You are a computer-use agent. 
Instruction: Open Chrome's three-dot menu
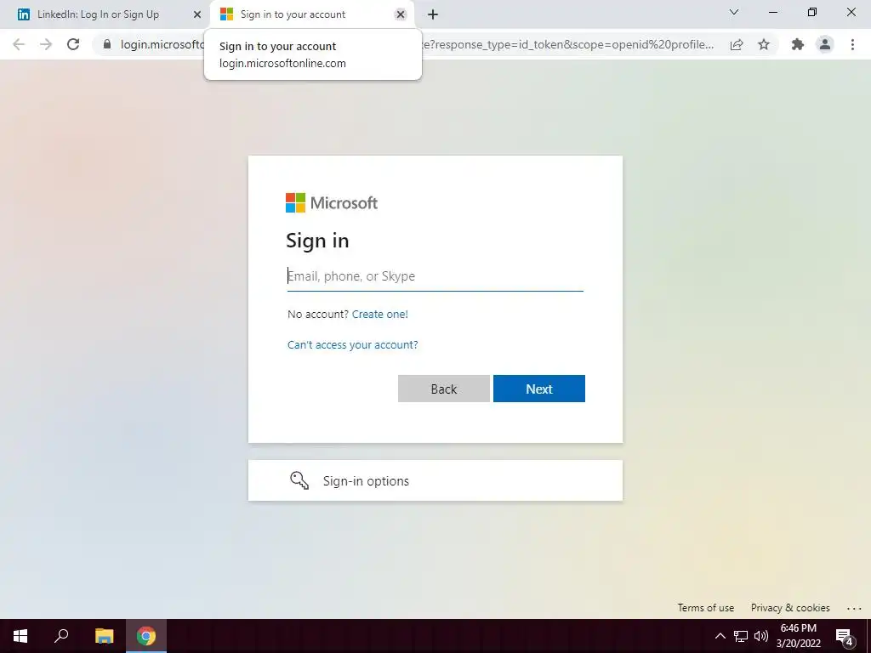click(x=852, y=44)
